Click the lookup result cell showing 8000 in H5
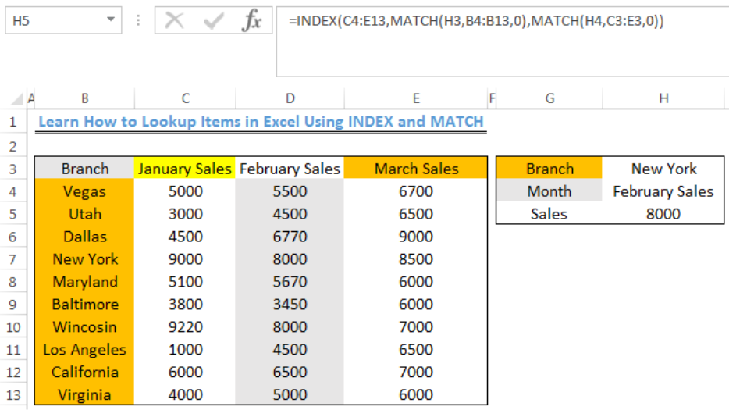 pyautogui.click(x=663, y=214)
